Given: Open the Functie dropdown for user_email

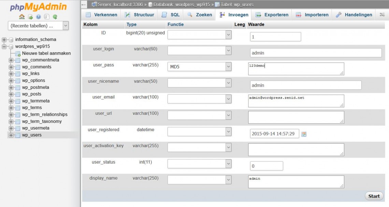Looking at the screenshot, I should (200, 99).
